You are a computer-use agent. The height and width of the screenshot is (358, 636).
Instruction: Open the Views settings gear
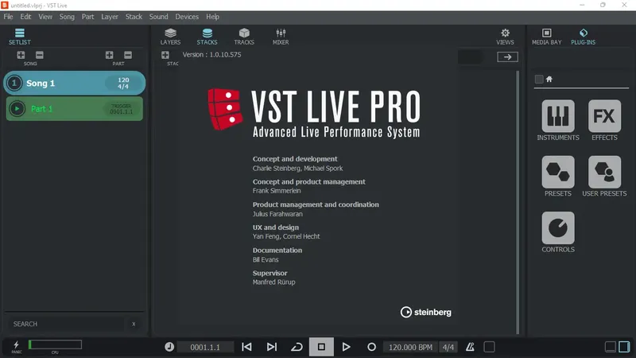point(505,37)
